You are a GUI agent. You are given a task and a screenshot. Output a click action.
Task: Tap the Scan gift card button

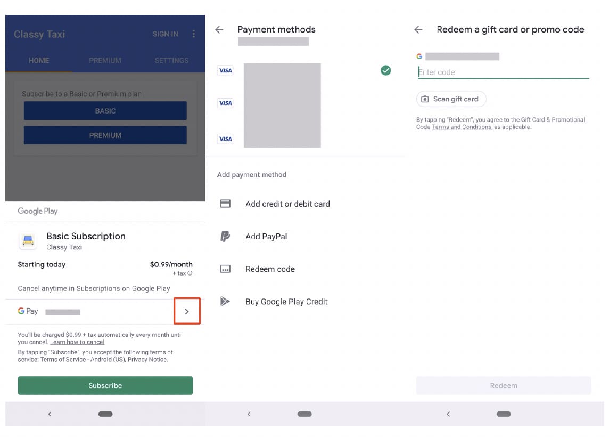(x=451, y=99)
